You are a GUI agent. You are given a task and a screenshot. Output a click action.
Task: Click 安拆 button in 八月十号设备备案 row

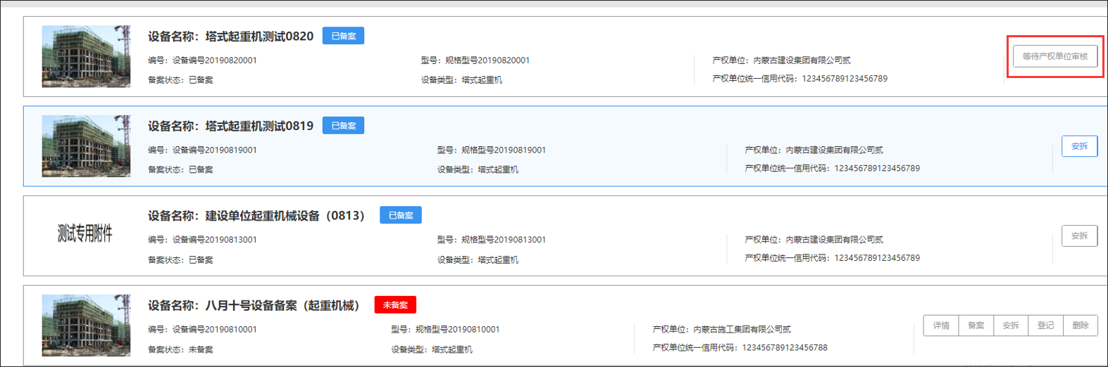[x=1011, y=326]
